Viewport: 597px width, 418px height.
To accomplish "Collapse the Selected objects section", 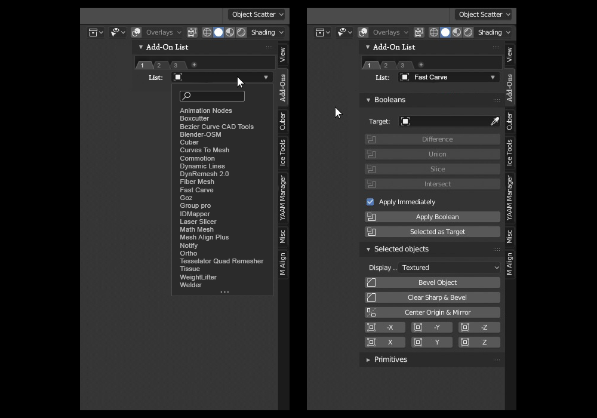I will pyautogui.click(x=368, y=250).
